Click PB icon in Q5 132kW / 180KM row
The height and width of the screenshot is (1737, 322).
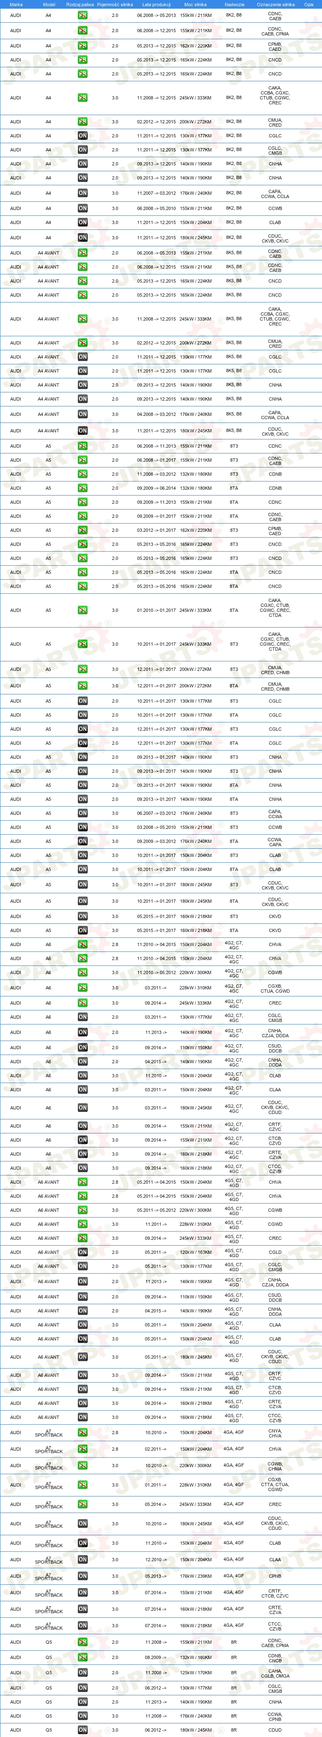coord(82,1657)
